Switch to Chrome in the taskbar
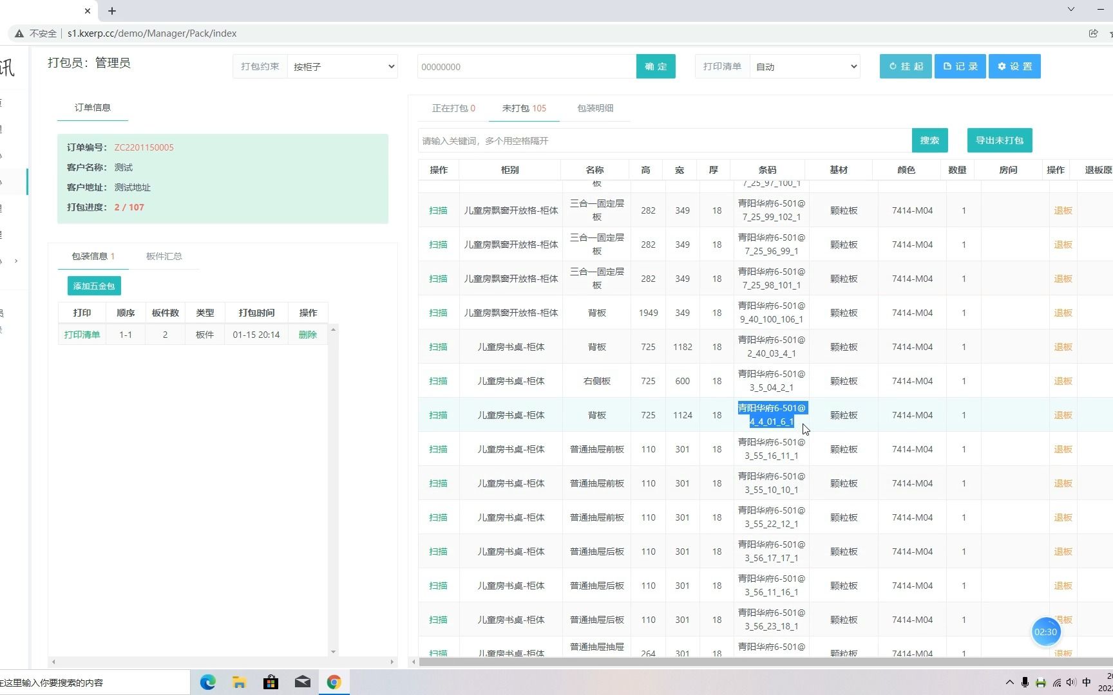The image size is (1113, 695). pyautogui.click(x=334, y=682)
